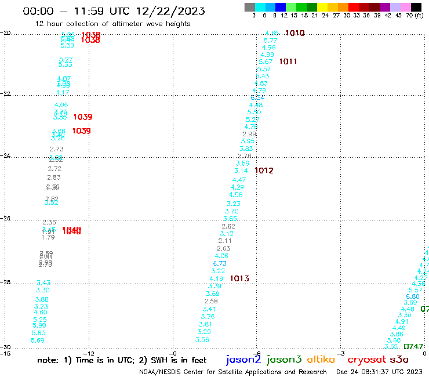This screenshot has height=377, width=429.
Task: Pick the bright red 33 ft legend swatch
Action: click(x=354, y=7)
